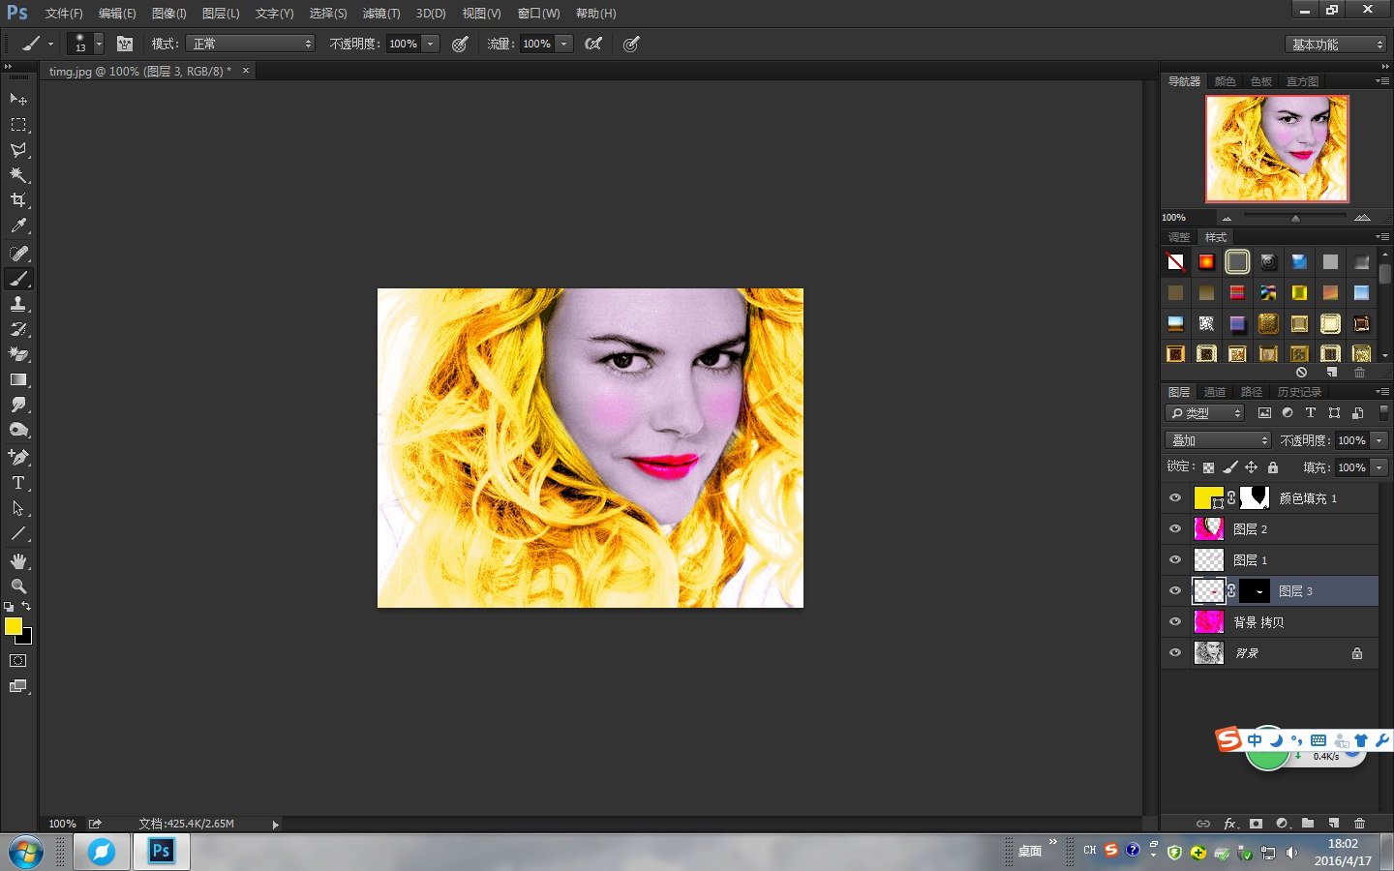Switch to the 通道 panel tab
This screenshot has height=871, width=1394.
[1214, 391]
